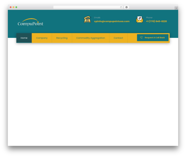Click the Phone label text
The width and height of the screenshot is (186, 157).
(x=149, y=17)
